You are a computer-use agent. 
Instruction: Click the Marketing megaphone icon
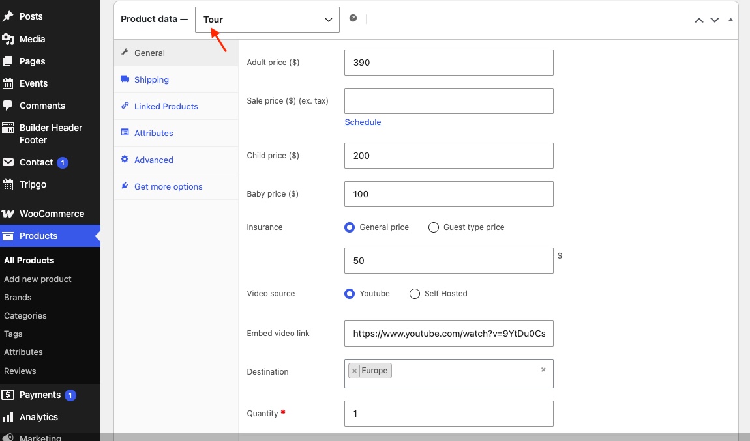(x=8, y=436)
